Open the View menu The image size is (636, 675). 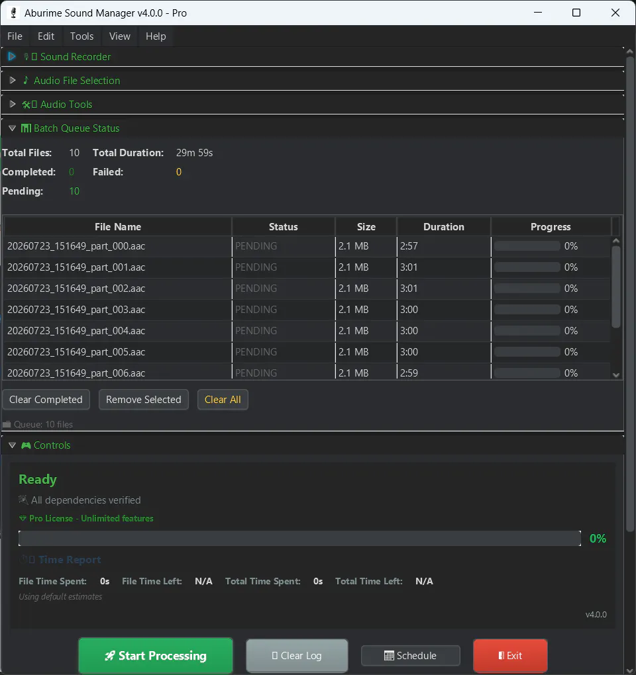119,36
